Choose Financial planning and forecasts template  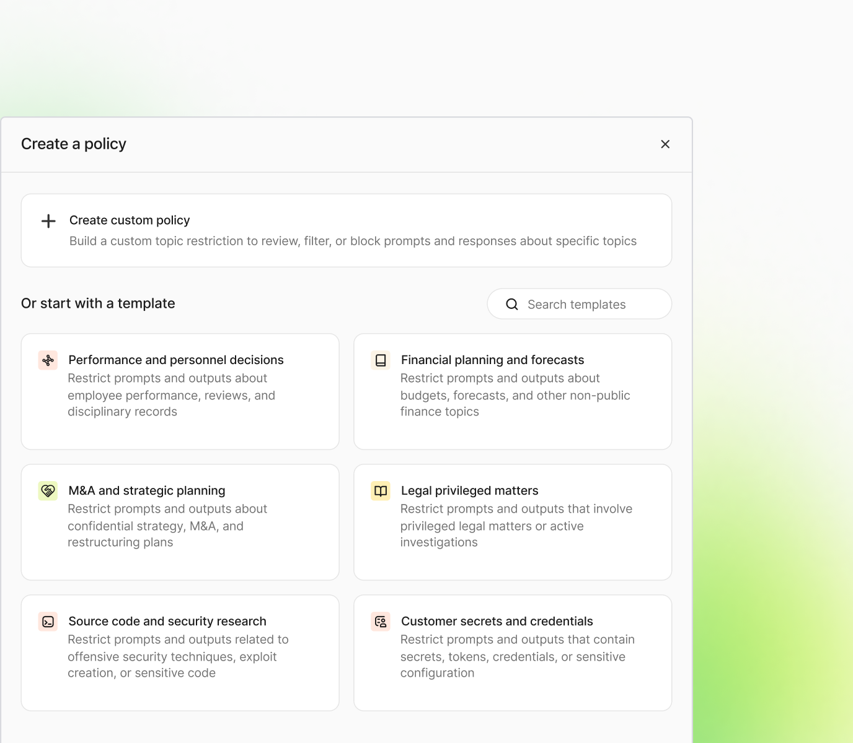pyautogui.click(x=513, y=391)
